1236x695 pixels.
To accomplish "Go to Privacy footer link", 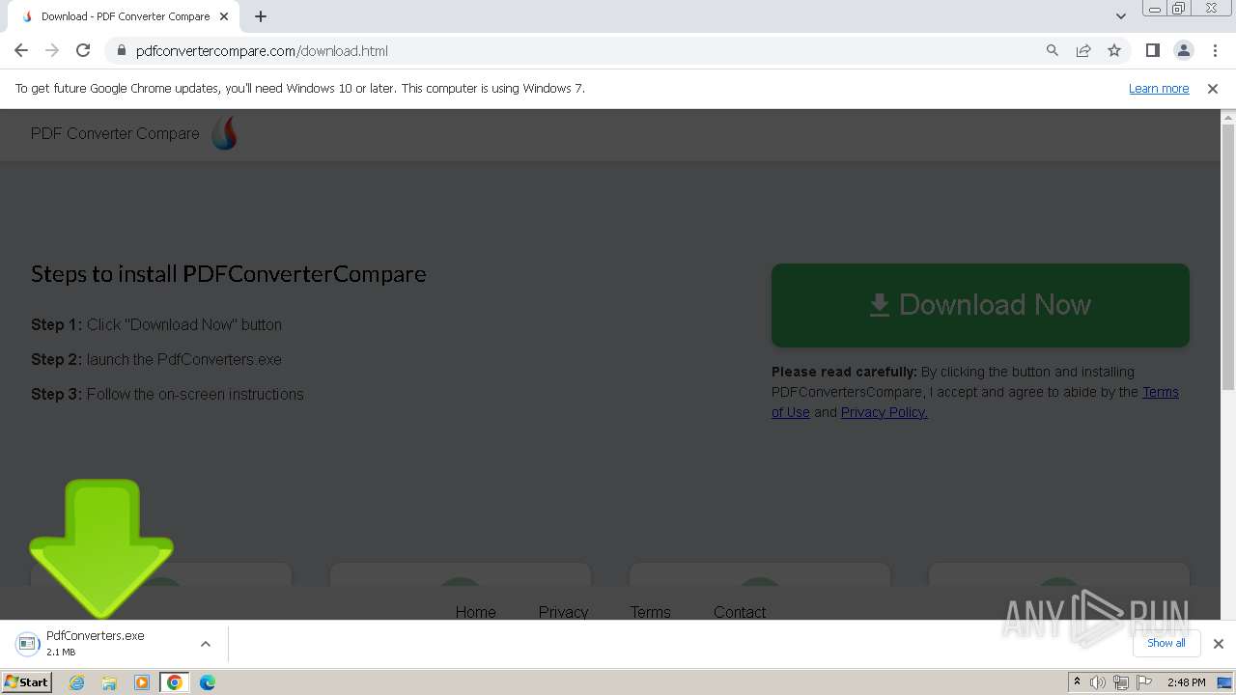I will pyautogui.click(x=563, y=612).
